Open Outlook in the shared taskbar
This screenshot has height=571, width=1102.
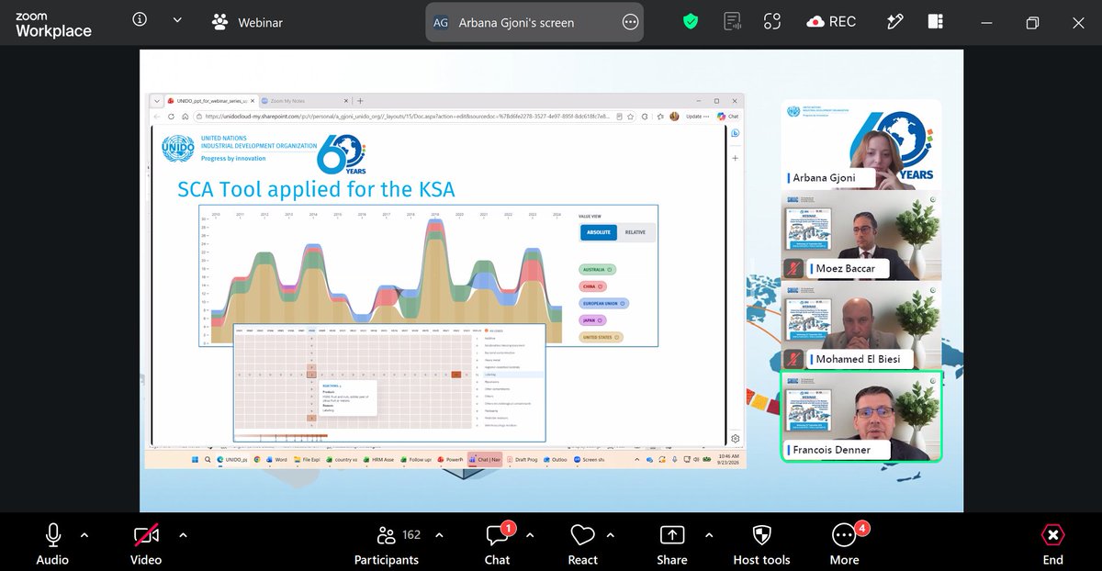tap(555, 459)
